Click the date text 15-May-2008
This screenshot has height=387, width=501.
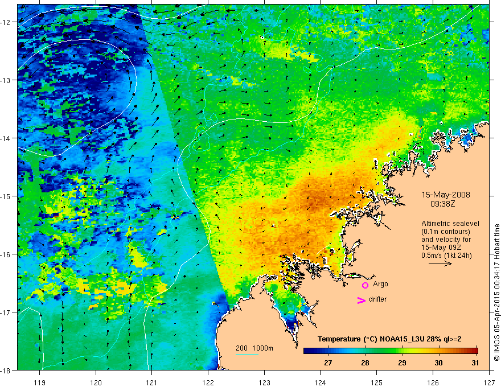[x=446, y=195]
